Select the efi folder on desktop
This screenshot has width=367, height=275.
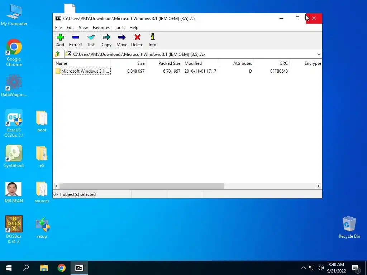click(42, 157)
